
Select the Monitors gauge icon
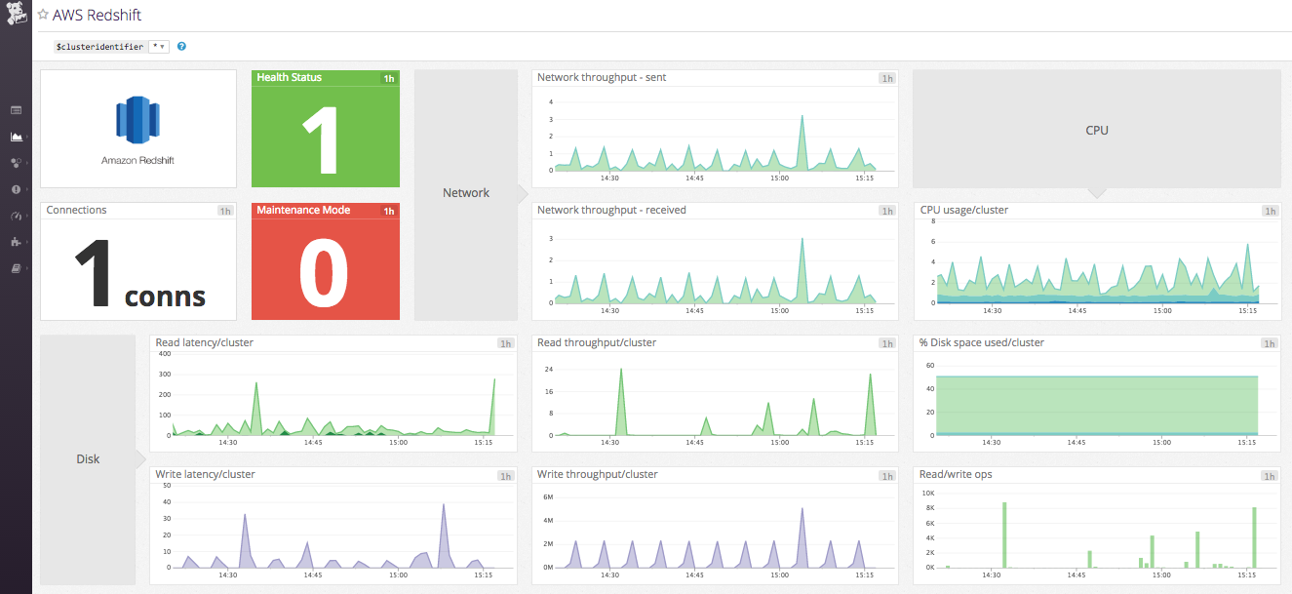[16, 218]
